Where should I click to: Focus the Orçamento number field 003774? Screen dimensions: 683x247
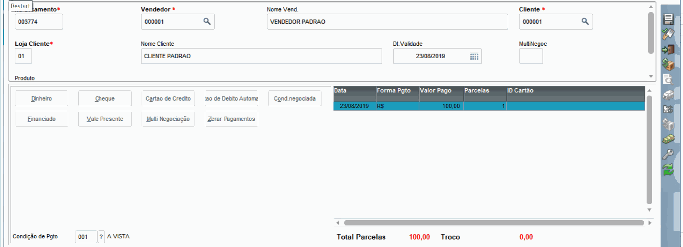[39, 21]
